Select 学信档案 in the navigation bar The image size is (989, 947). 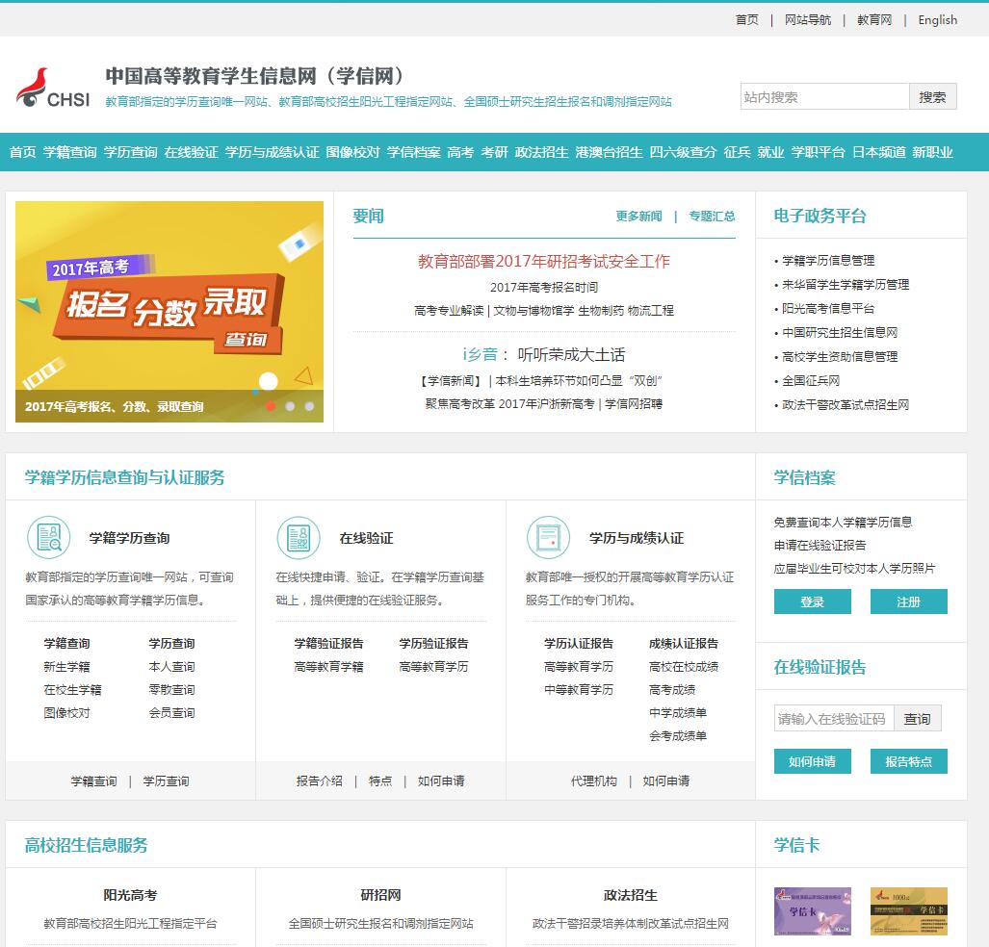click(414, 152)
